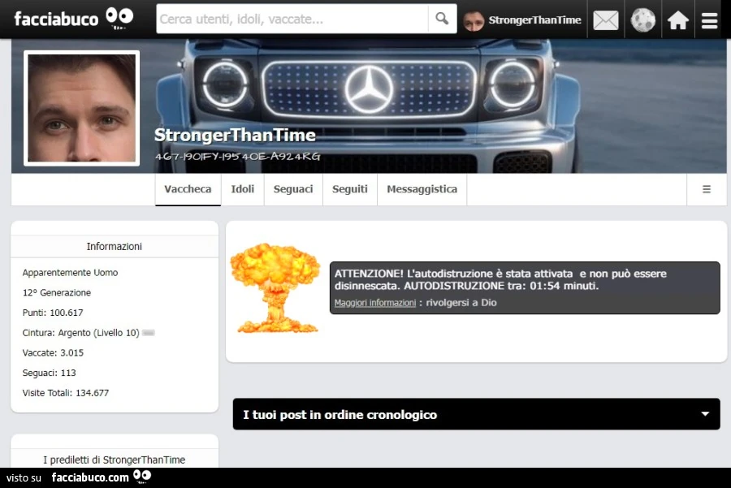Click the Punti: 100.617 entry
Viewport: 731px width, 488px height.
53,313
